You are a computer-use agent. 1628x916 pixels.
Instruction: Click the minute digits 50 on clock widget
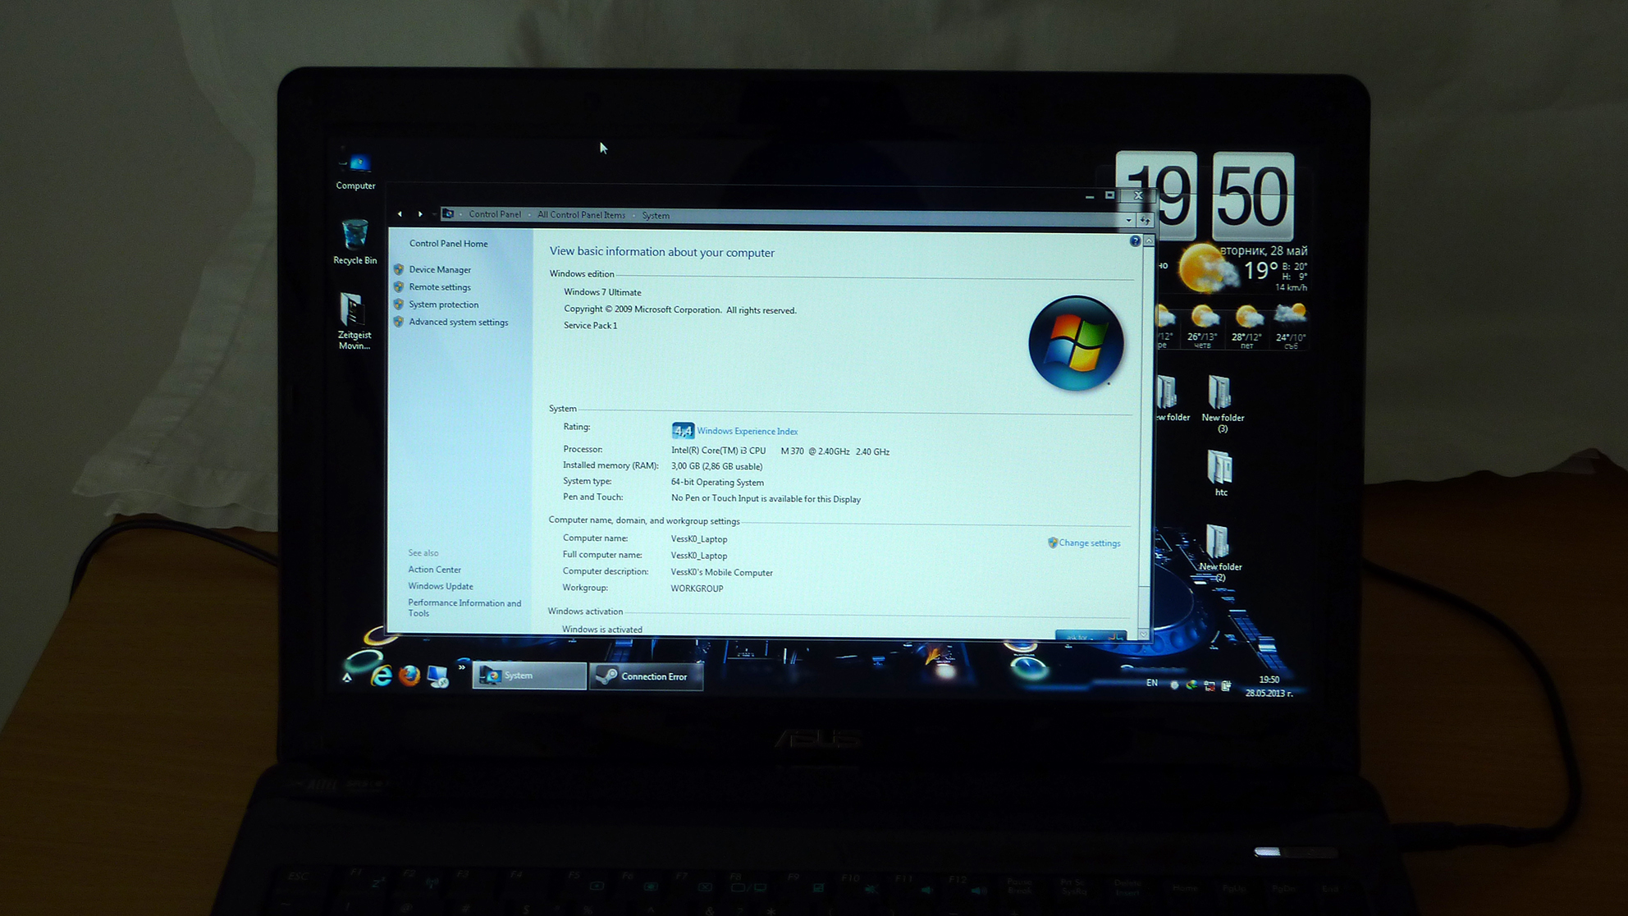(1253, 196)
